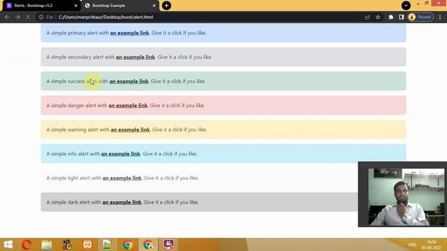This screenshot has width=447, height=251.
Task: Launch Opera from the taskbar
Action: 27,245
